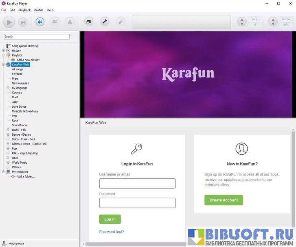Expand the History tree node

pos(3,51)
